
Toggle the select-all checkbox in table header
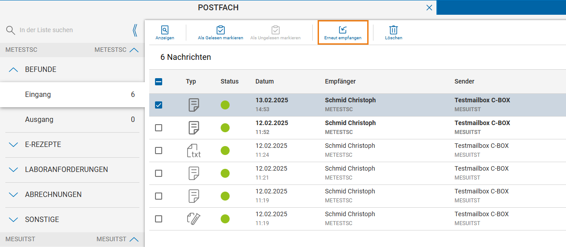pos(159,82)
